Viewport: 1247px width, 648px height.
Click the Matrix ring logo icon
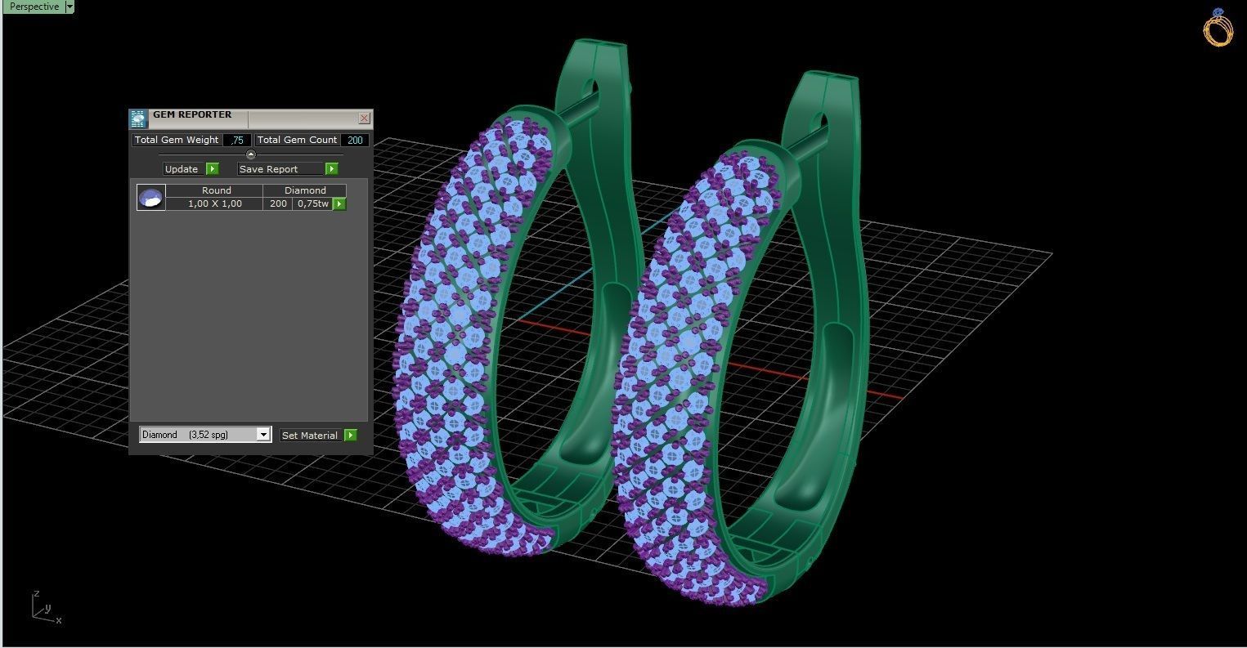(1218, 27)
